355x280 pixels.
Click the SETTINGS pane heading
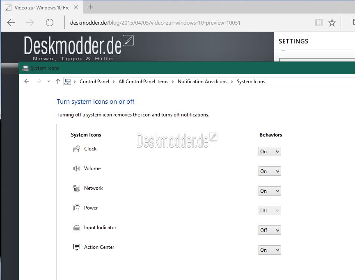click(x=293, y=41)
